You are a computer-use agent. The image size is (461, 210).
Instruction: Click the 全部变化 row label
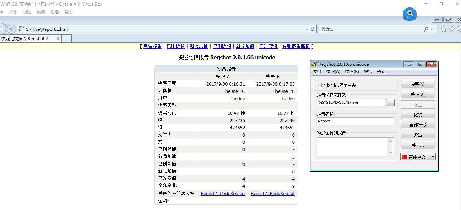(167, 186)
